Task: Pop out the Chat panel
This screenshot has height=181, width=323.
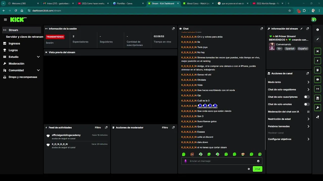Action: click(x=261, y=29)
